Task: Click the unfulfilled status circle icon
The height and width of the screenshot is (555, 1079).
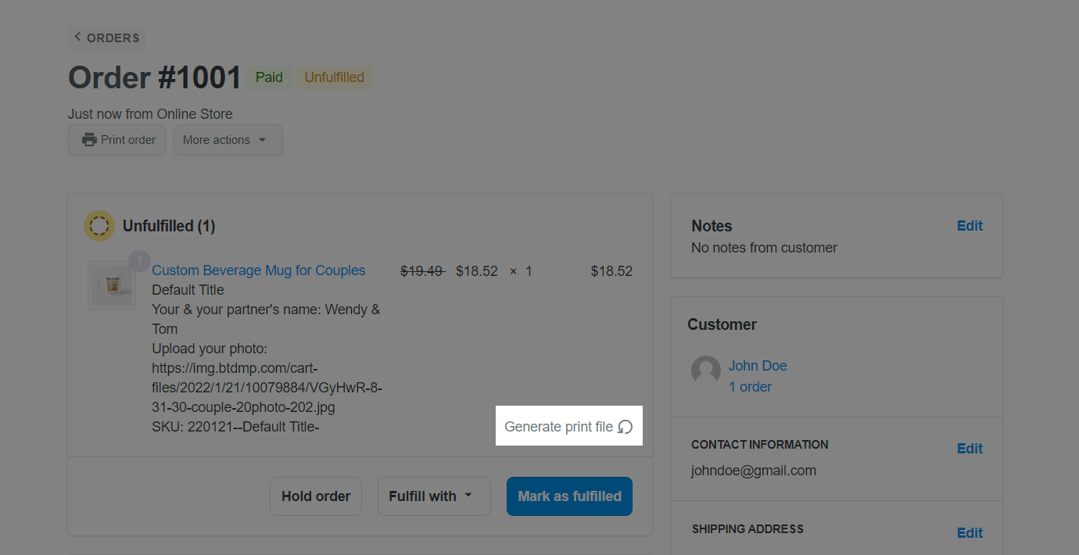Action: (x=99, y=226)
